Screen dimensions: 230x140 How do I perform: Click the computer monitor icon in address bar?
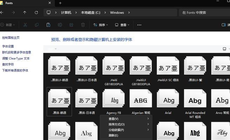click(x=49, y=13)
